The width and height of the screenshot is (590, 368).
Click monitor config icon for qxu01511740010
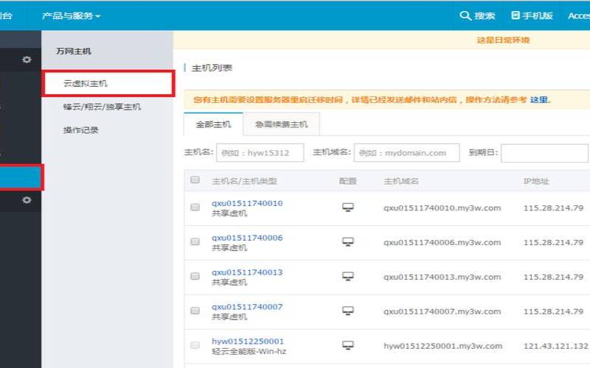point(347,208)
